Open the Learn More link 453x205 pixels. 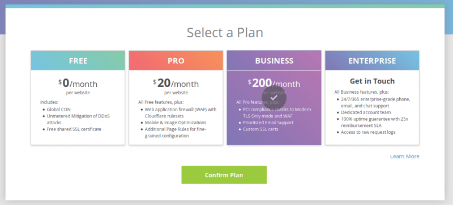coord(404,156)
